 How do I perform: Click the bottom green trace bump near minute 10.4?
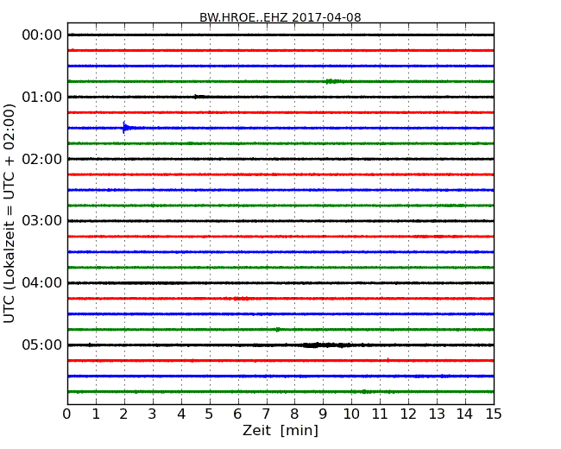pos(364,392)
